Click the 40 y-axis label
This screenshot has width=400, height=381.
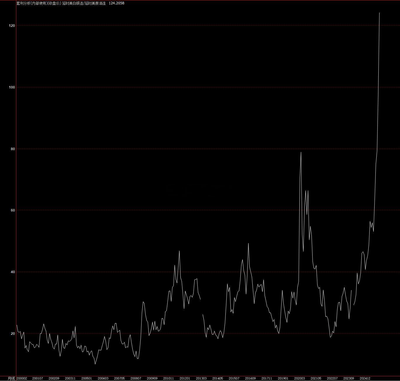coord(13,272)
